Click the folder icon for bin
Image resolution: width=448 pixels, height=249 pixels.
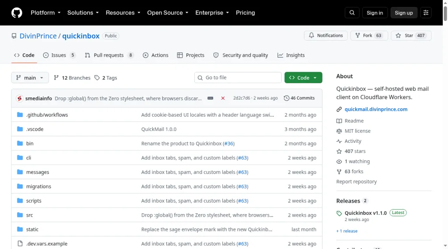point(20,143)
